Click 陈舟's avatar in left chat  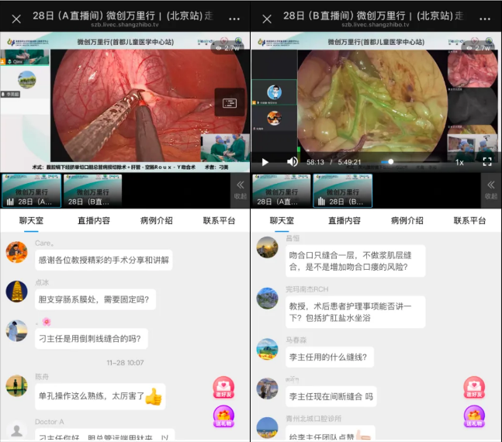point(16,385)
